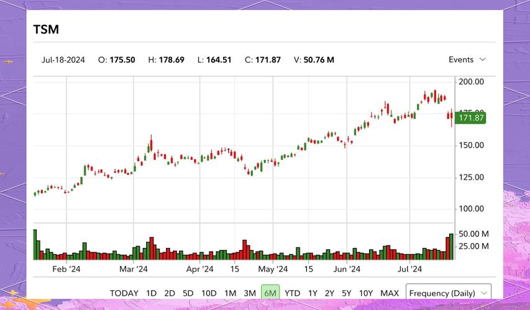Switch chart to 1D range
This screenshot has height=310, width=530.
pyautogui.click(x=151, y=293)
